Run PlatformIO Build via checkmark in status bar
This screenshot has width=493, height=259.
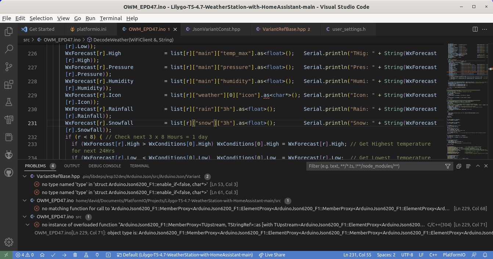tap(53, 255)
